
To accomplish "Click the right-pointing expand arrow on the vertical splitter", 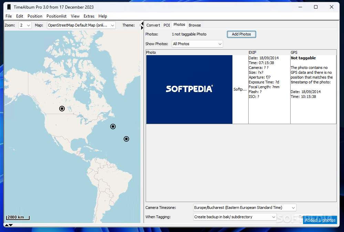I will click(142, 28).
